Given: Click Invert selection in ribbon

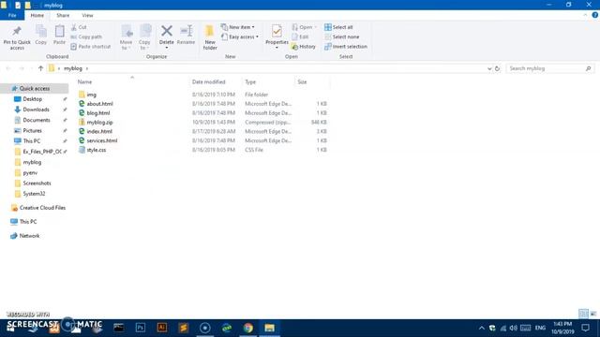Looking at the screenshot, I should (346, 46).
